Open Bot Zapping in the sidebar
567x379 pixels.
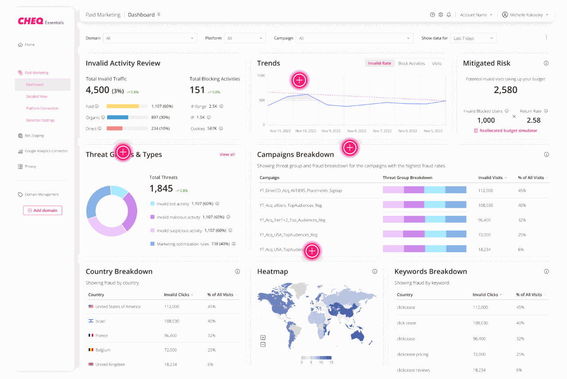(x=31, y=135)
